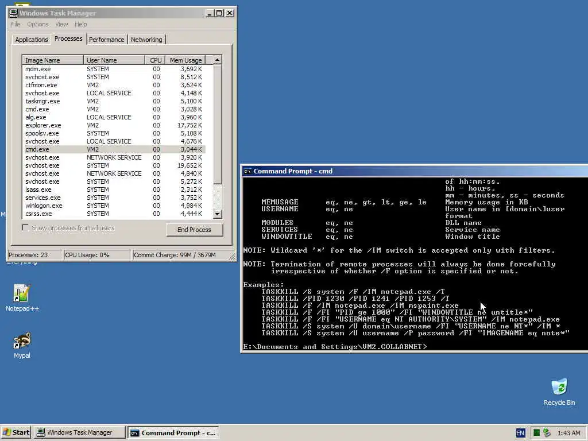Select the Processes tab
The width and height of the screenshot is (588, 441).
68,38
